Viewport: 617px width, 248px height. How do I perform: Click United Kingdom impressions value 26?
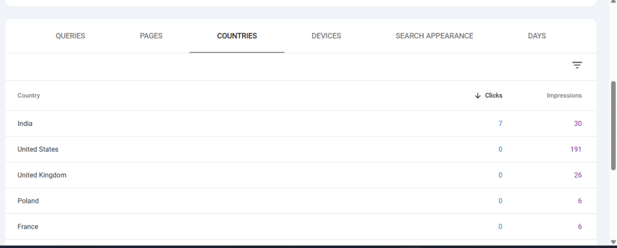pyautogui.click(x=577, y=175)
